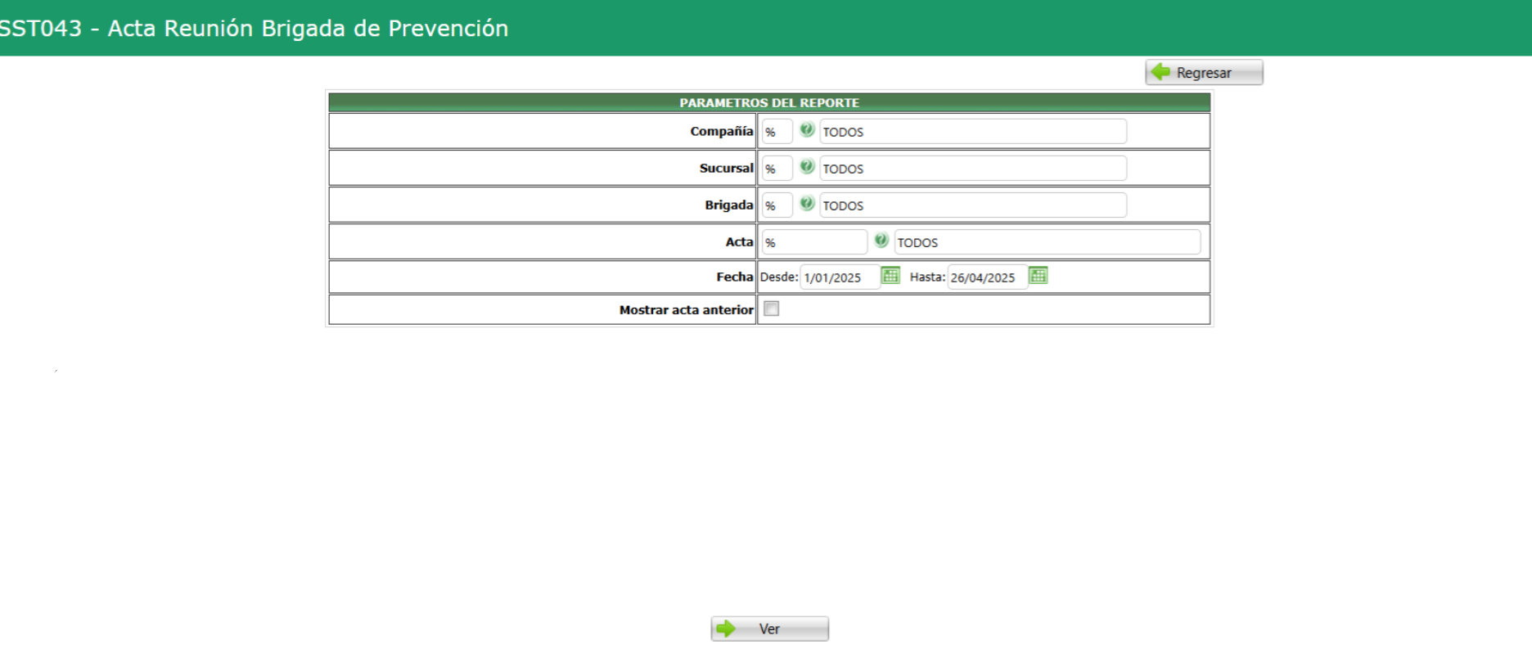Click the Regresar button
The width and height of the screenshot is (1532, 649).
click(1204, 73)
